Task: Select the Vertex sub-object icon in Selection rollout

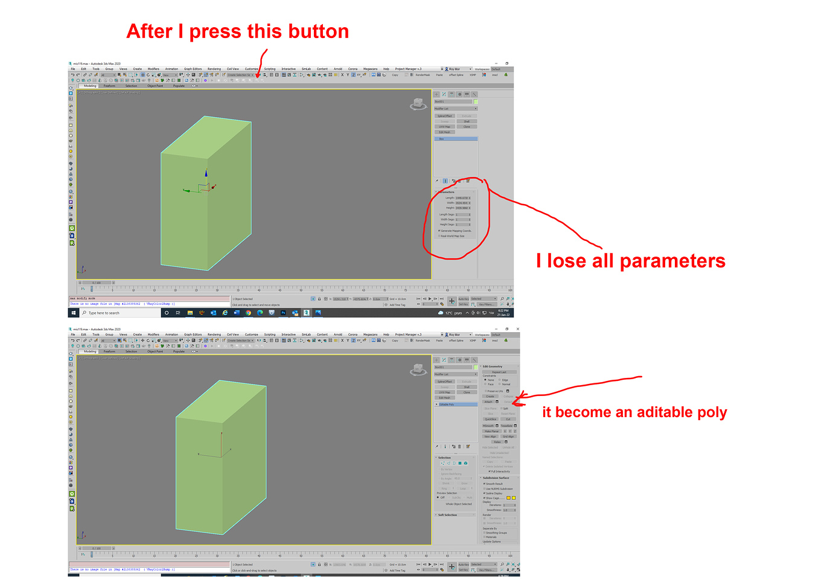Action: pyautogui.click(x=442, y=463)
